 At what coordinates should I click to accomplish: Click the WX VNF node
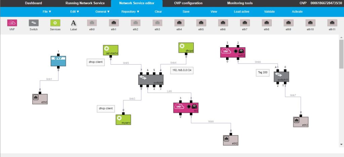pos(186,108)
